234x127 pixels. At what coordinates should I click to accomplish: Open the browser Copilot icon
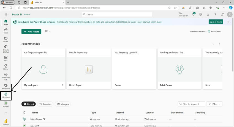231,8
